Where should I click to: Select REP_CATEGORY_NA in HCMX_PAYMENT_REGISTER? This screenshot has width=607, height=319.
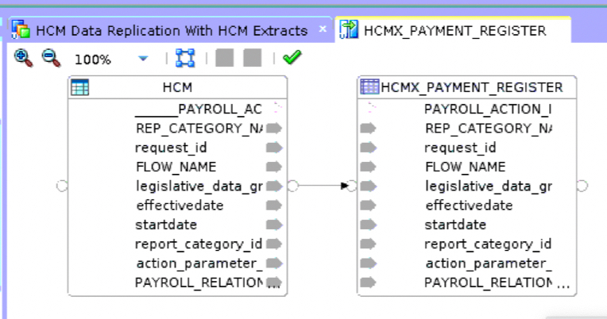[489, 129]
